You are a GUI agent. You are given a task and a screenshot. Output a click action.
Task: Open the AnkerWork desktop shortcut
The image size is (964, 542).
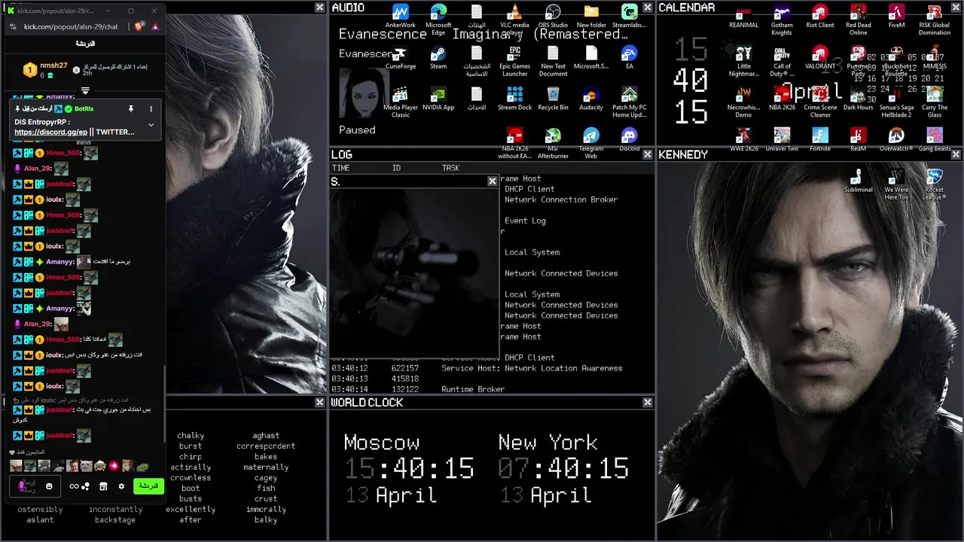click(400, 17)
